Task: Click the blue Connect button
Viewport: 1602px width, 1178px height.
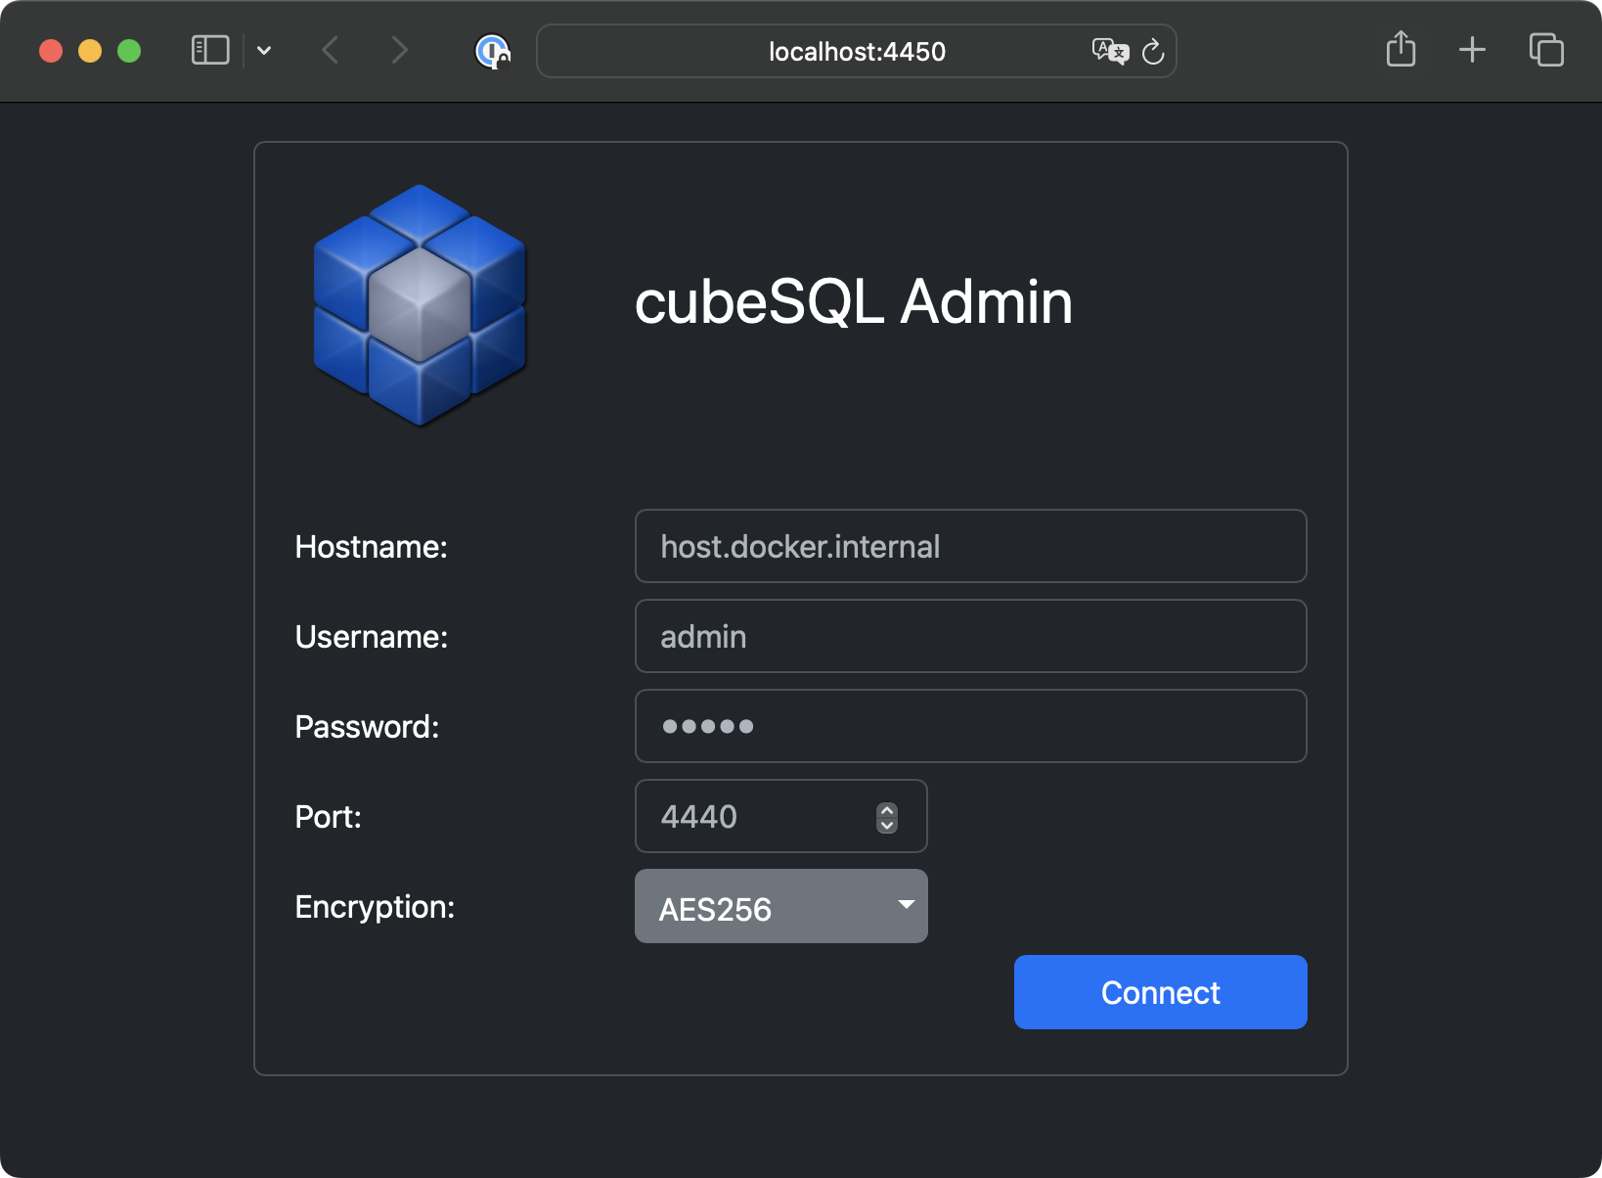Action: point(1161,992)
